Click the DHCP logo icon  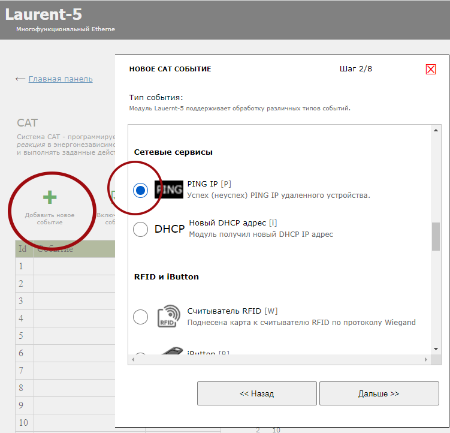[169, 229]
